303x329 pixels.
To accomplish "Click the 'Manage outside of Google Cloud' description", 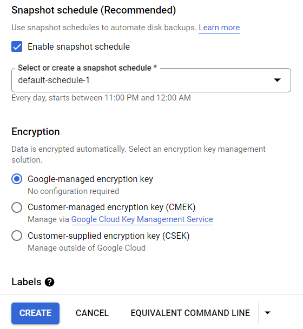I will (87, 248).
